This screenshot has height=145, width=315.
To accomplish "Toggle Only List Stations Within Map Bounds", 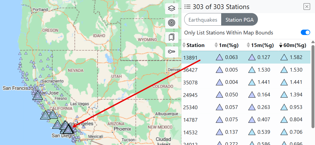I will (305, 32).
